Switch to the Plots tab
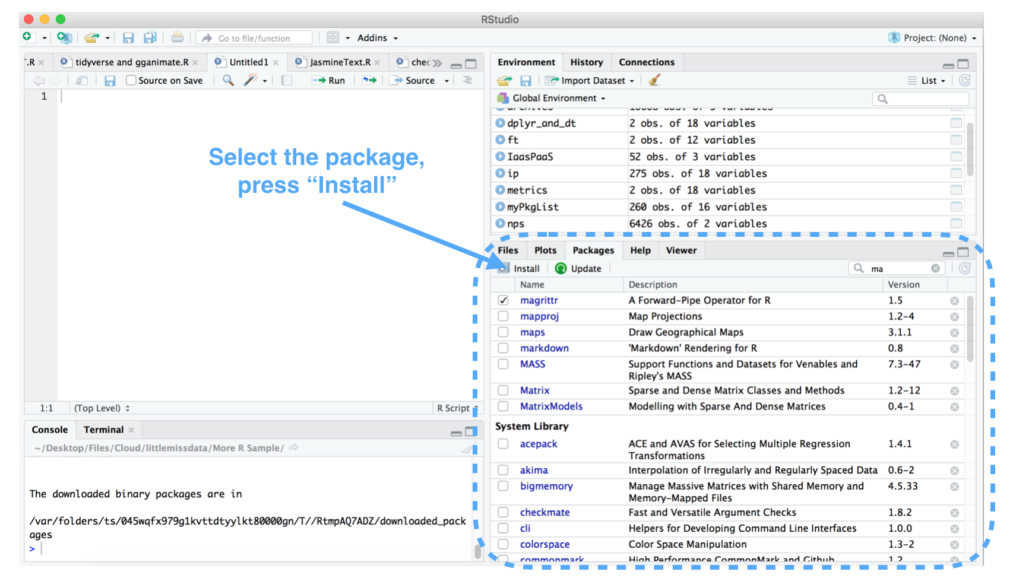This screenshot has width=1013, height=578. (545, 250)
